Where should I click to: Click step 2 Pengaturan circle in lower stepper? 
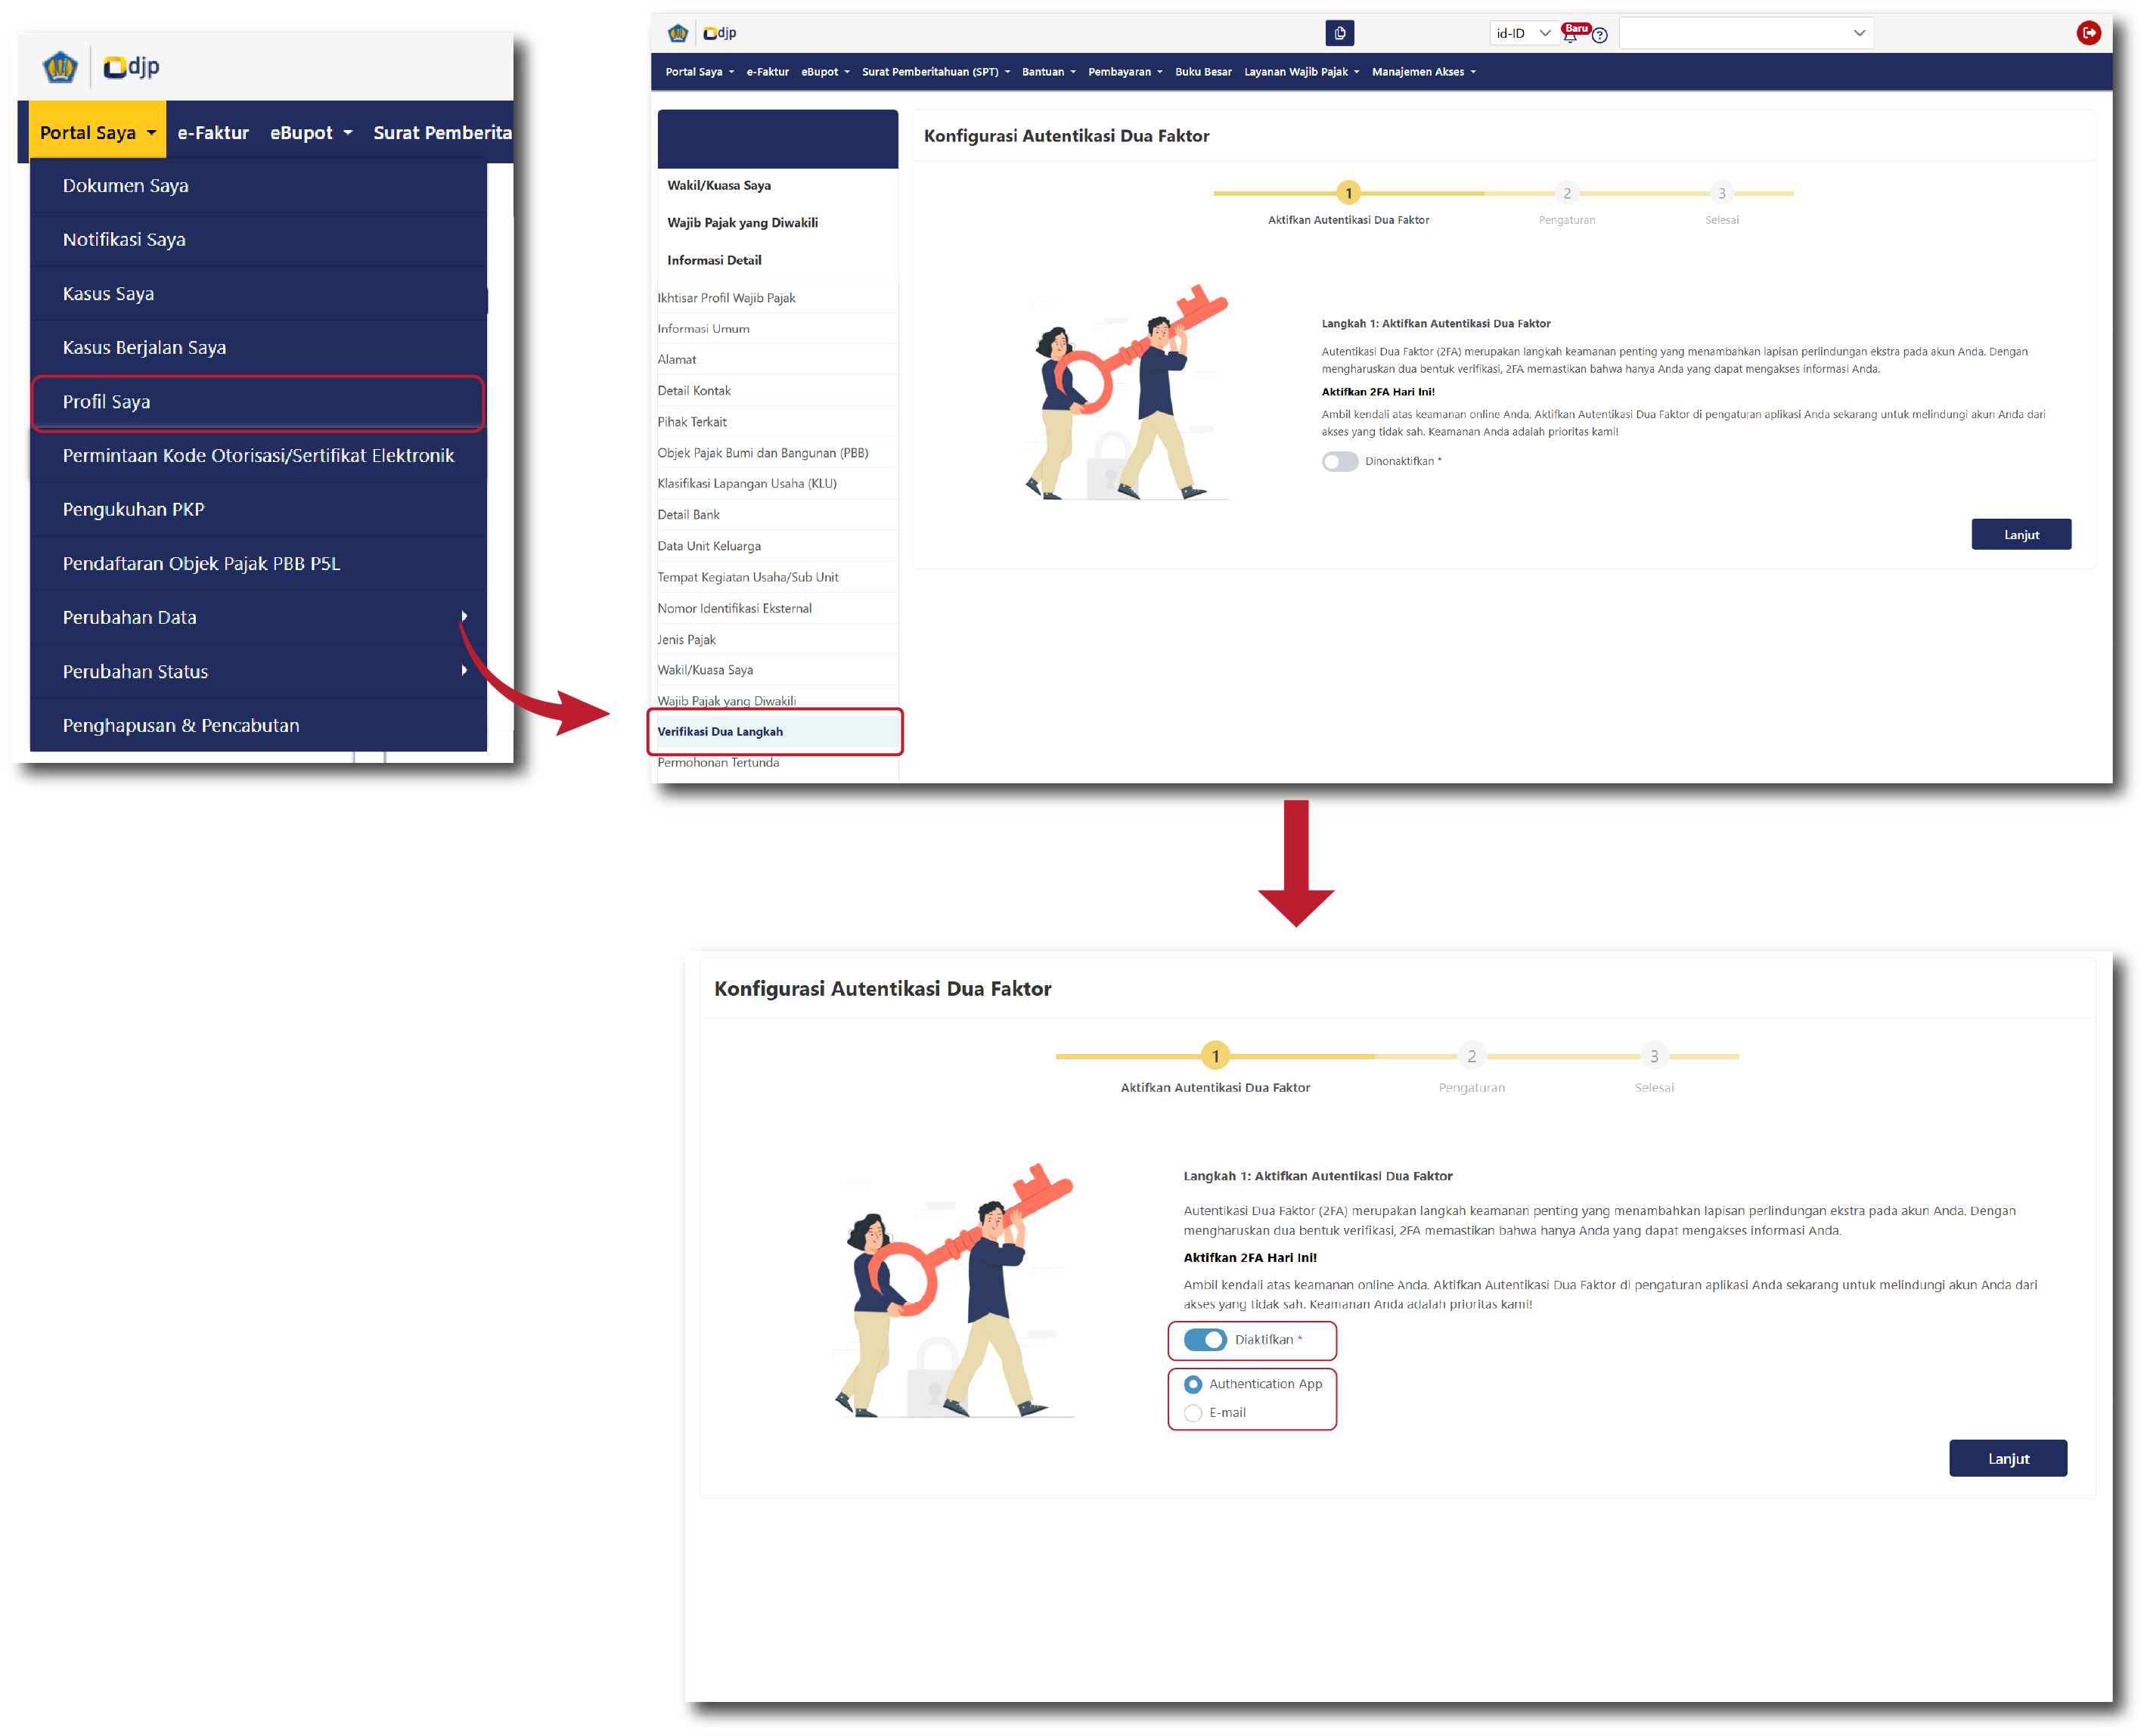tap(1471, 1056)
